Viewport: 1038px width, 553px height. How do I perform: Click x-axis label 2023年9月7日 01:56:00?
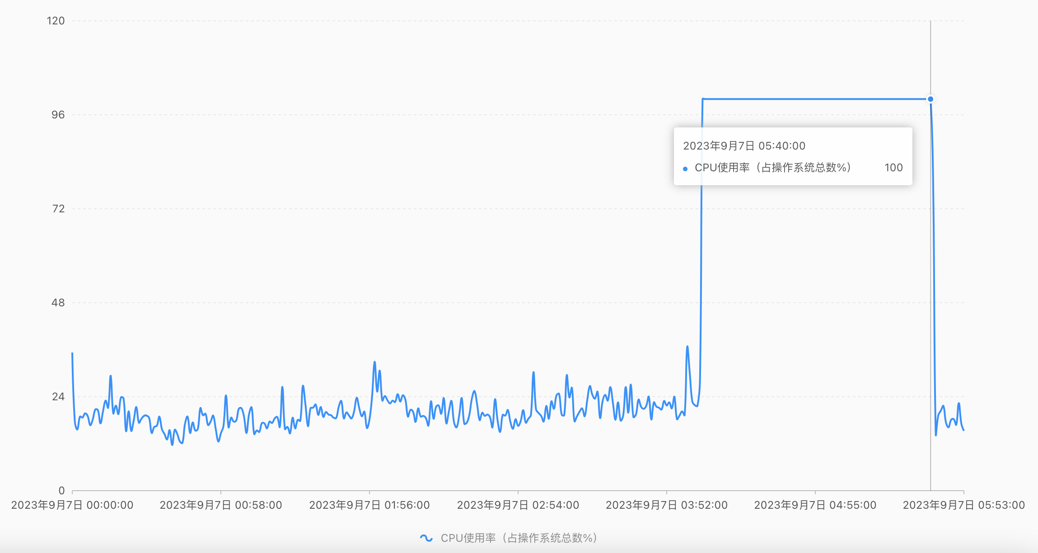[369, 505]
